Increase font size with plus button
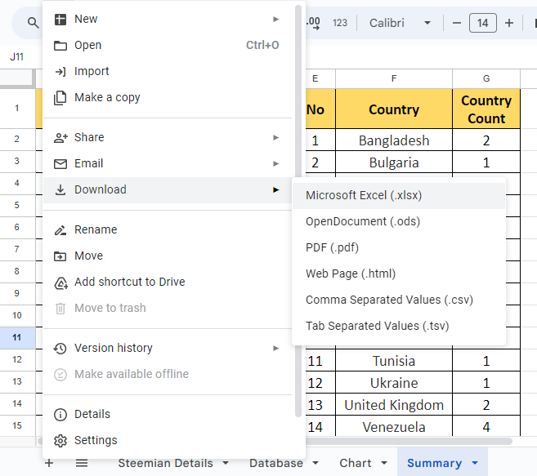Image resolution: width=537 pixels, height=476 pixels. (x=509, y=23)
